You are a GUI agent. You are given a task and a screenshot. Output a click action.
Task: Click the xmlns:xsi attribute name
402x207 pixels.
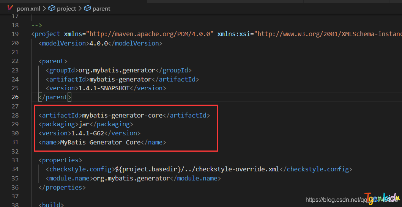tap(233, 34)
